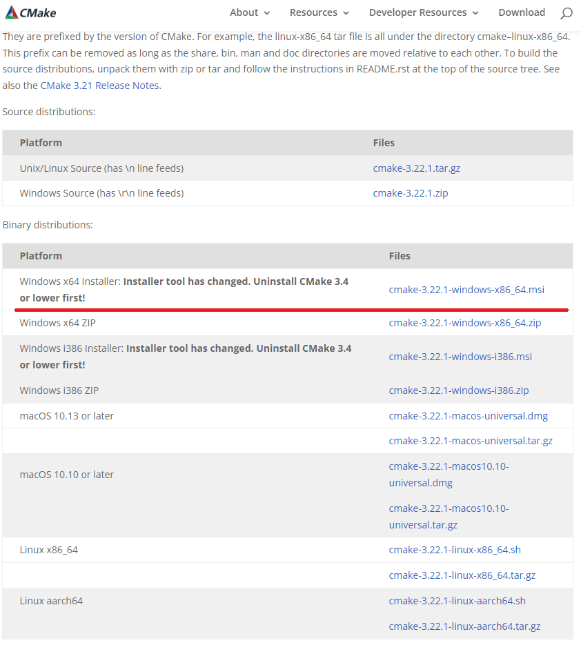
Task: Click the Windows i386 Installer warning text
Action: (185, 357)
